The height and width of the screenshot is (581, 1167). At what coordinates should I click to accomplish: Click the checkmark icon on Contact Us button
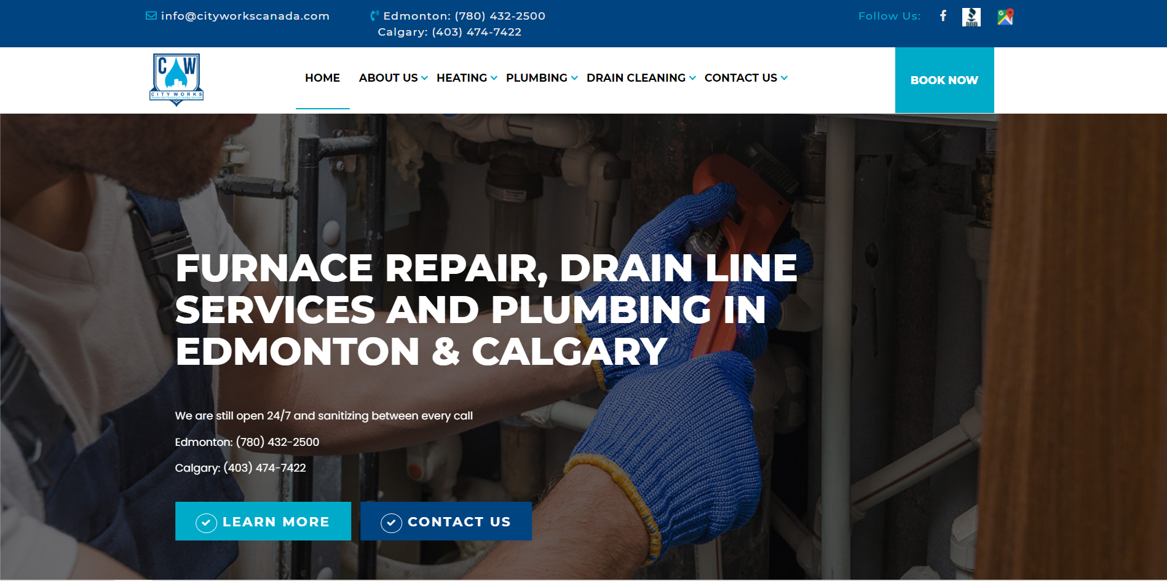click(391, 523)
